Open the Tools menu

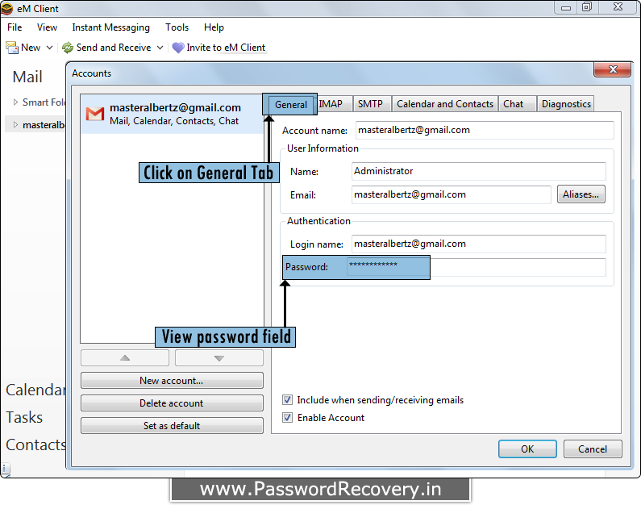pos(177,27)
